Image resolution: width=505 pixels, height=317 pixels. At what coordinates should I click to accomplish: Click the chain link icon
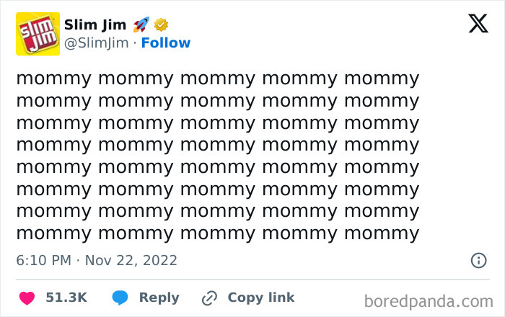[x=210, y=298]
